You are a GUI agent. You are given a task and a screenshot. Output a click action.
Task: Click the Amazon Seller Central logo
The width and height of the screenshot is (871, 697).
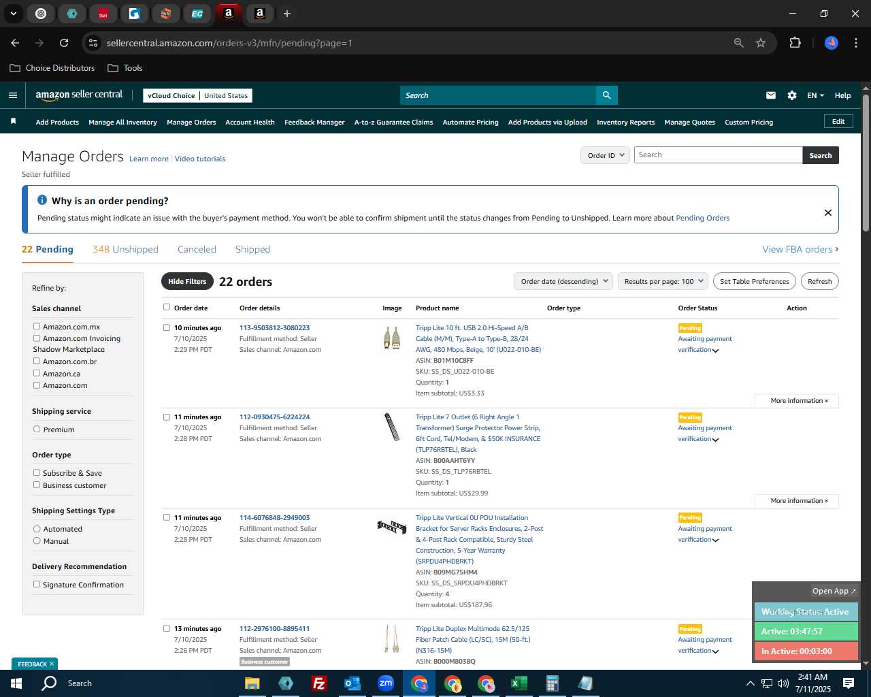79,95
